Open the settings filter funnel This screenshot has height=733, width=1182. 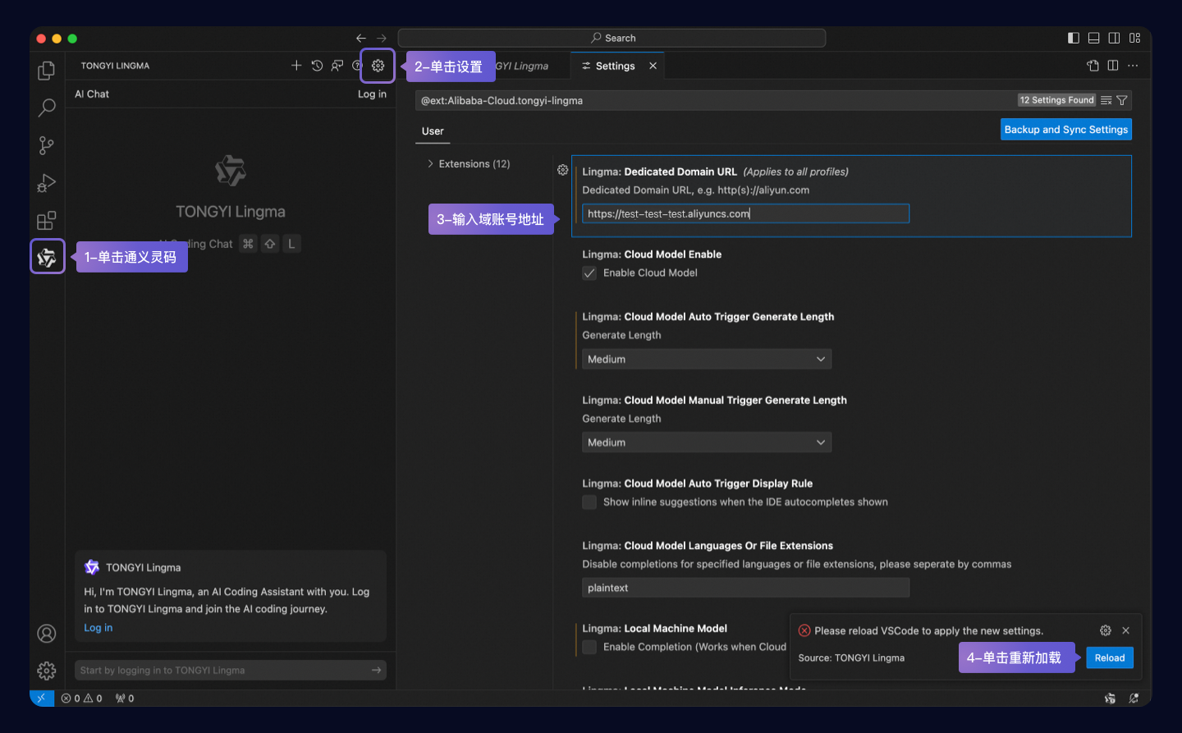point(1122,100)
